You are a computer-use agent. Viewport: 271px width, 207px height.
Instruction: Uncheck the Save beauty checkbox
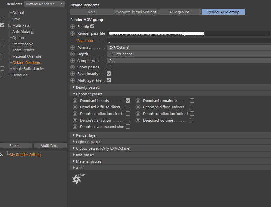click(109, 74)
